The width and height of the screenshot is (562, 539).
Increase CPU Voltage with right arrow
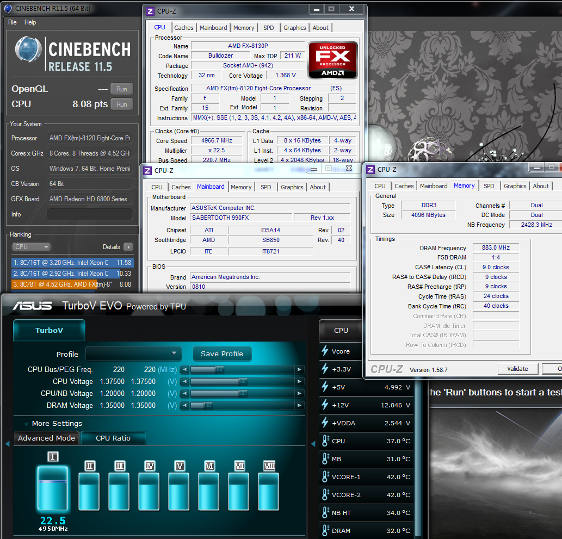pyautogui.click(x=299, y=381)
